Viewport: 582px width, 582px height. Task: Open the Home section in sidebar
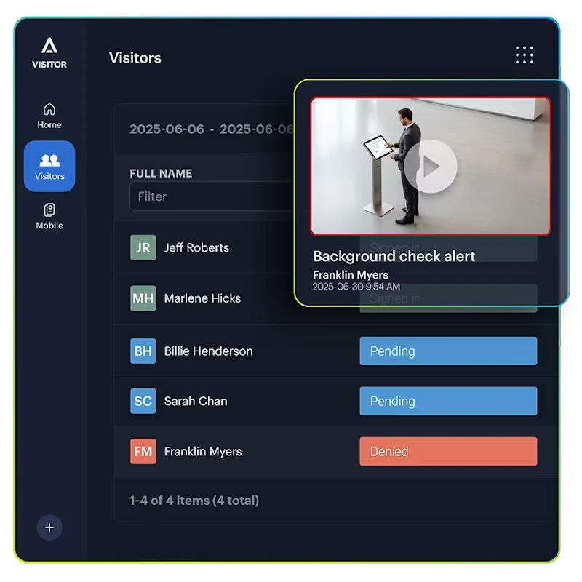click(x=49, y=116)
